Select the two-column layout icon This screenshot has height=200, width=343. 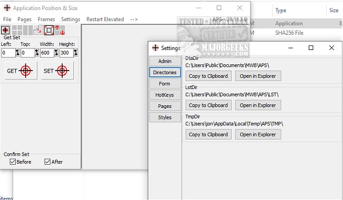[27, 30]
